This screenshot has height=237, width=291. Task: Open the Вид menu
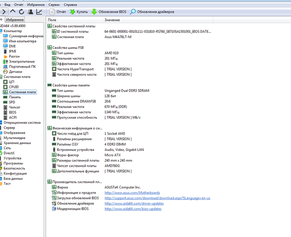coord(7,5)
